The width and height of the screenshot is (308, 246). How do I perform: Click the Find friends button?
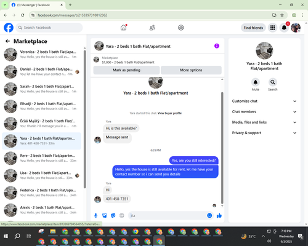pos(253,28)
